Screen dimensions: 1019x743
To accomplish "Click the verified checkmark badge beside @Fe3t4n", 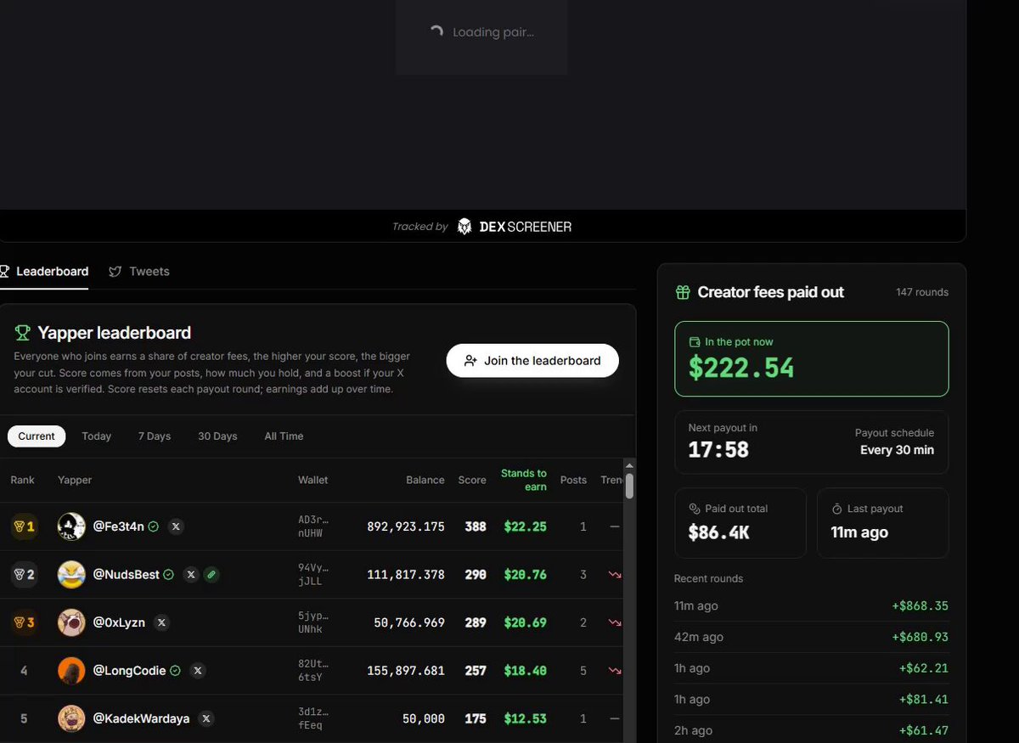I will 154,526.
